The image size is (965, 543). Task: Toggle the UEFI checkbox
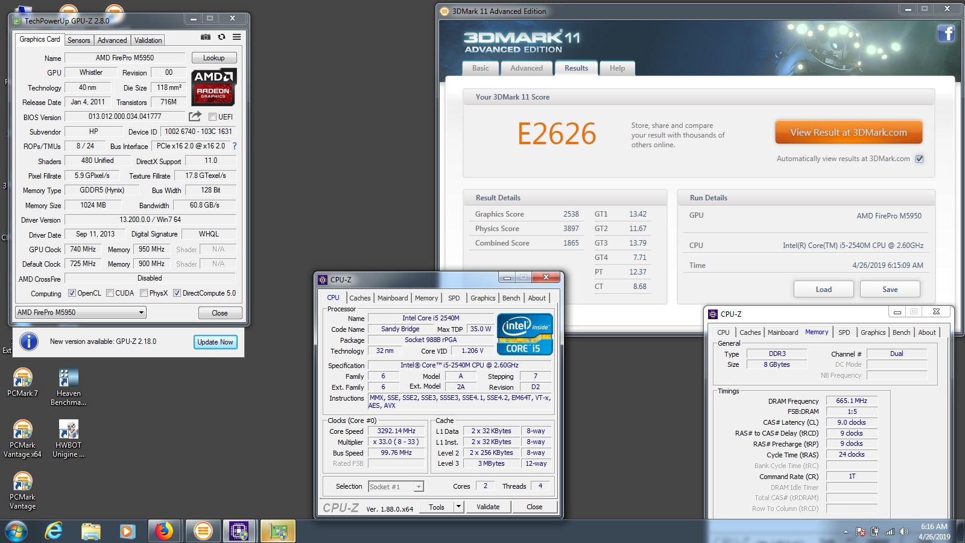click(x=212, y=116)
